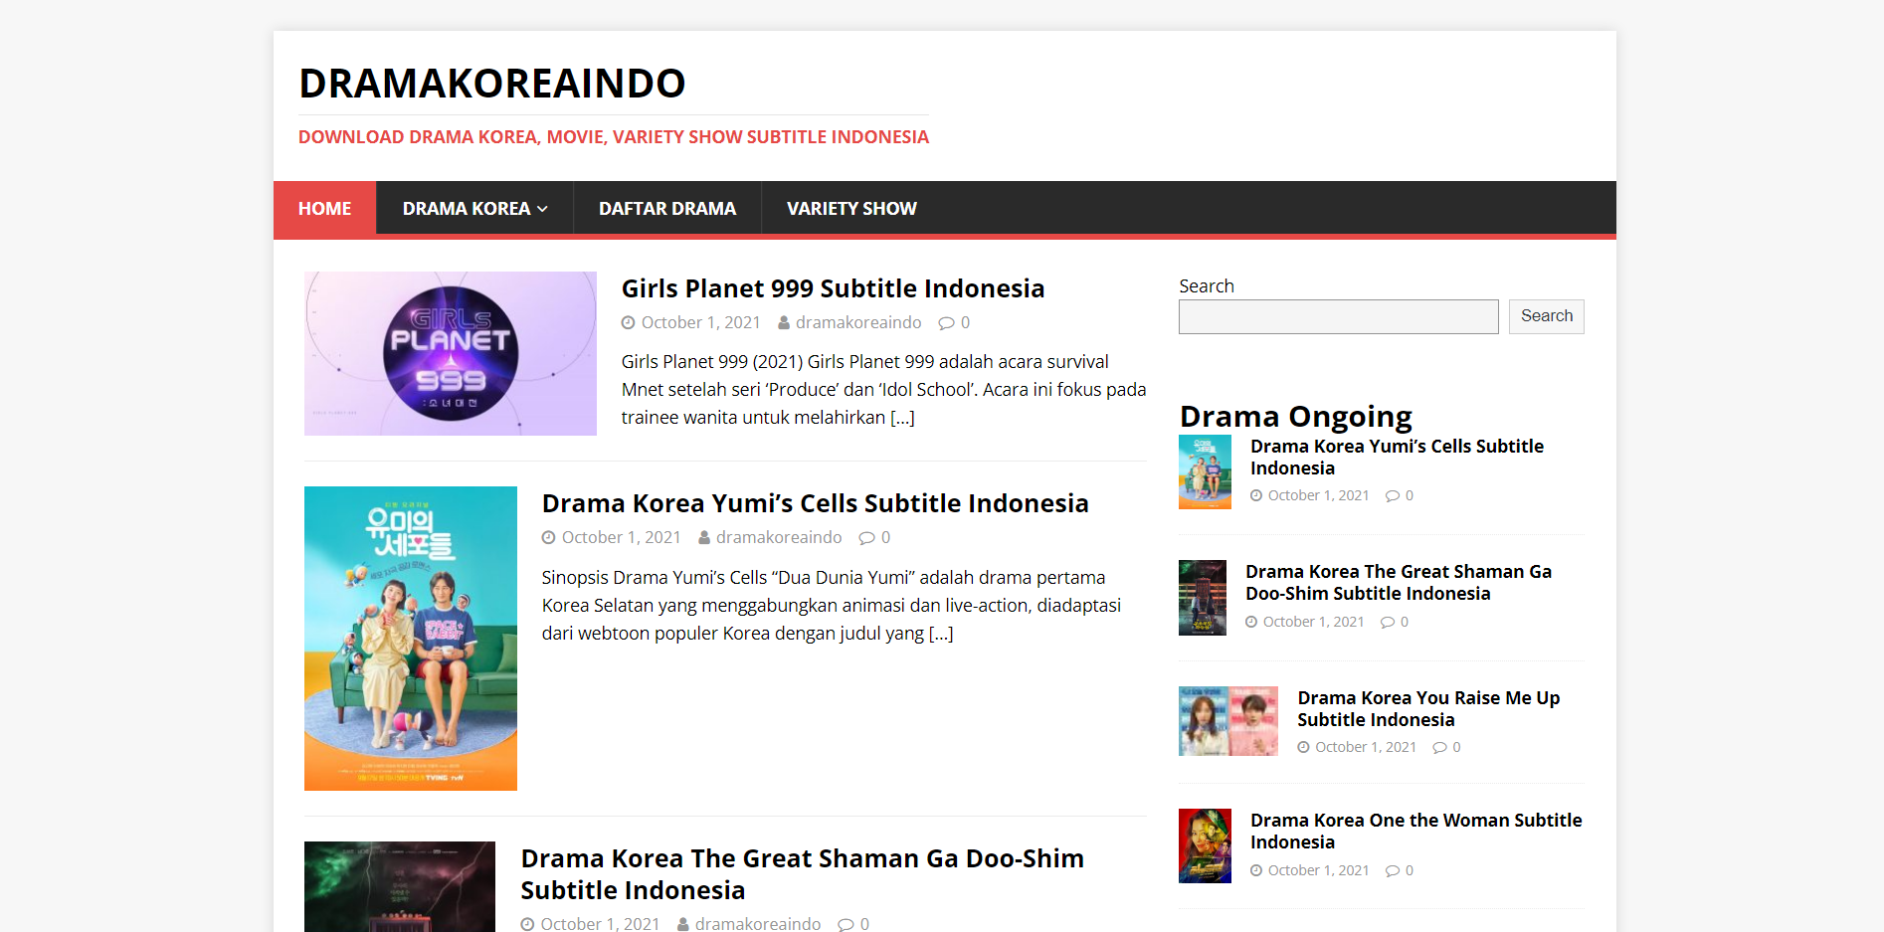Open the VARIETY SHOW section
The height and width of the screenshot is (932, 1884).
coord(850,208)
